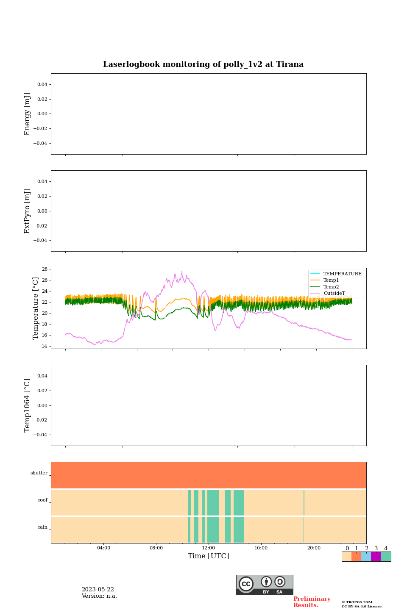The height and width of the screenshot is (610, 407).
Task: Click the SA share-alike circular arrow icon
Action: (x=280, y=582)
